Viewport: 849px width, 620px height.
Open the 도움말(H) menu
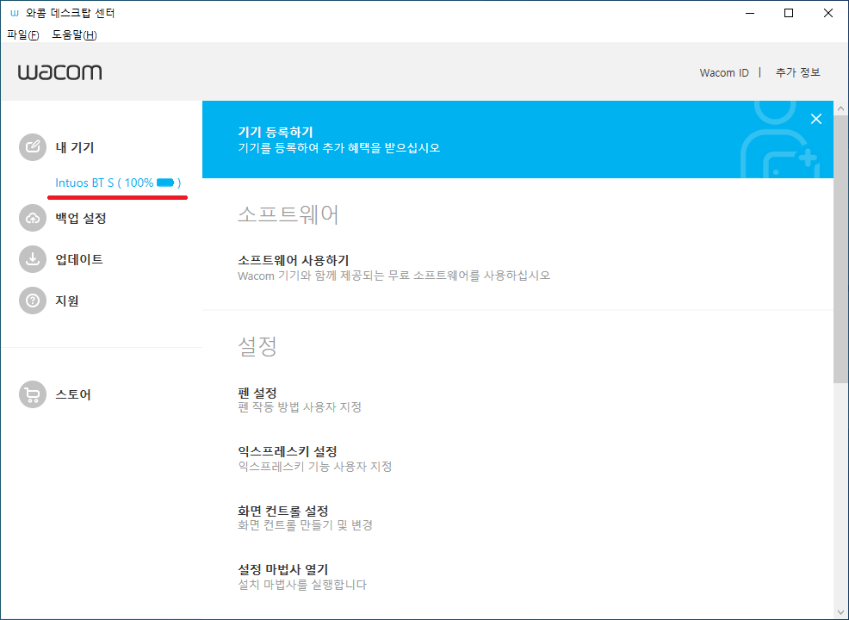point(74,34)
